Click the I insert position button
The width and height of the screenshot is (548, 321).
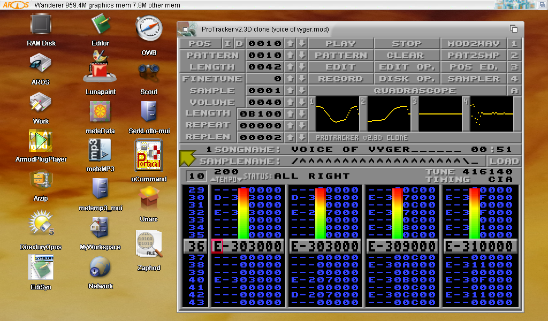227,43
